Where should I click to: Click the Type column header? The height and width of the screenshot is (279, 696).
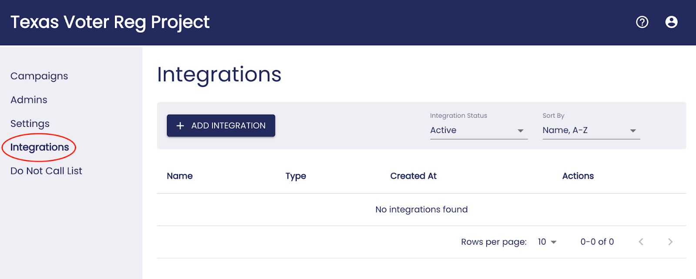click(x=296, y=176)
